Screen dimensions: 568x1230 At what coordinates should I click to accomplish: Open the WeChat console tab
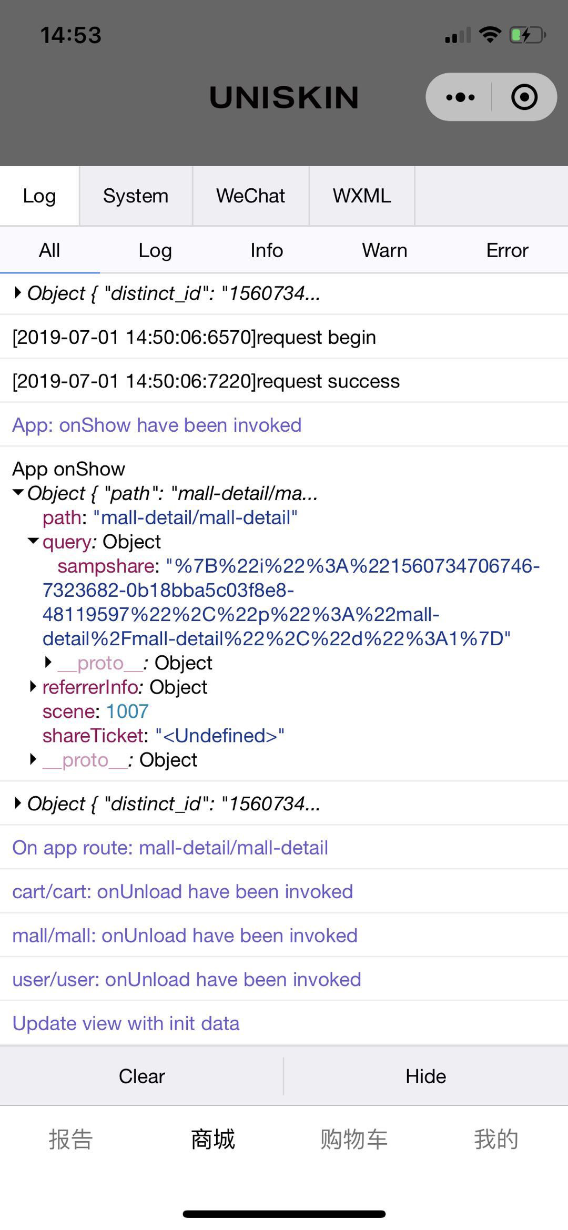point(250,196)
